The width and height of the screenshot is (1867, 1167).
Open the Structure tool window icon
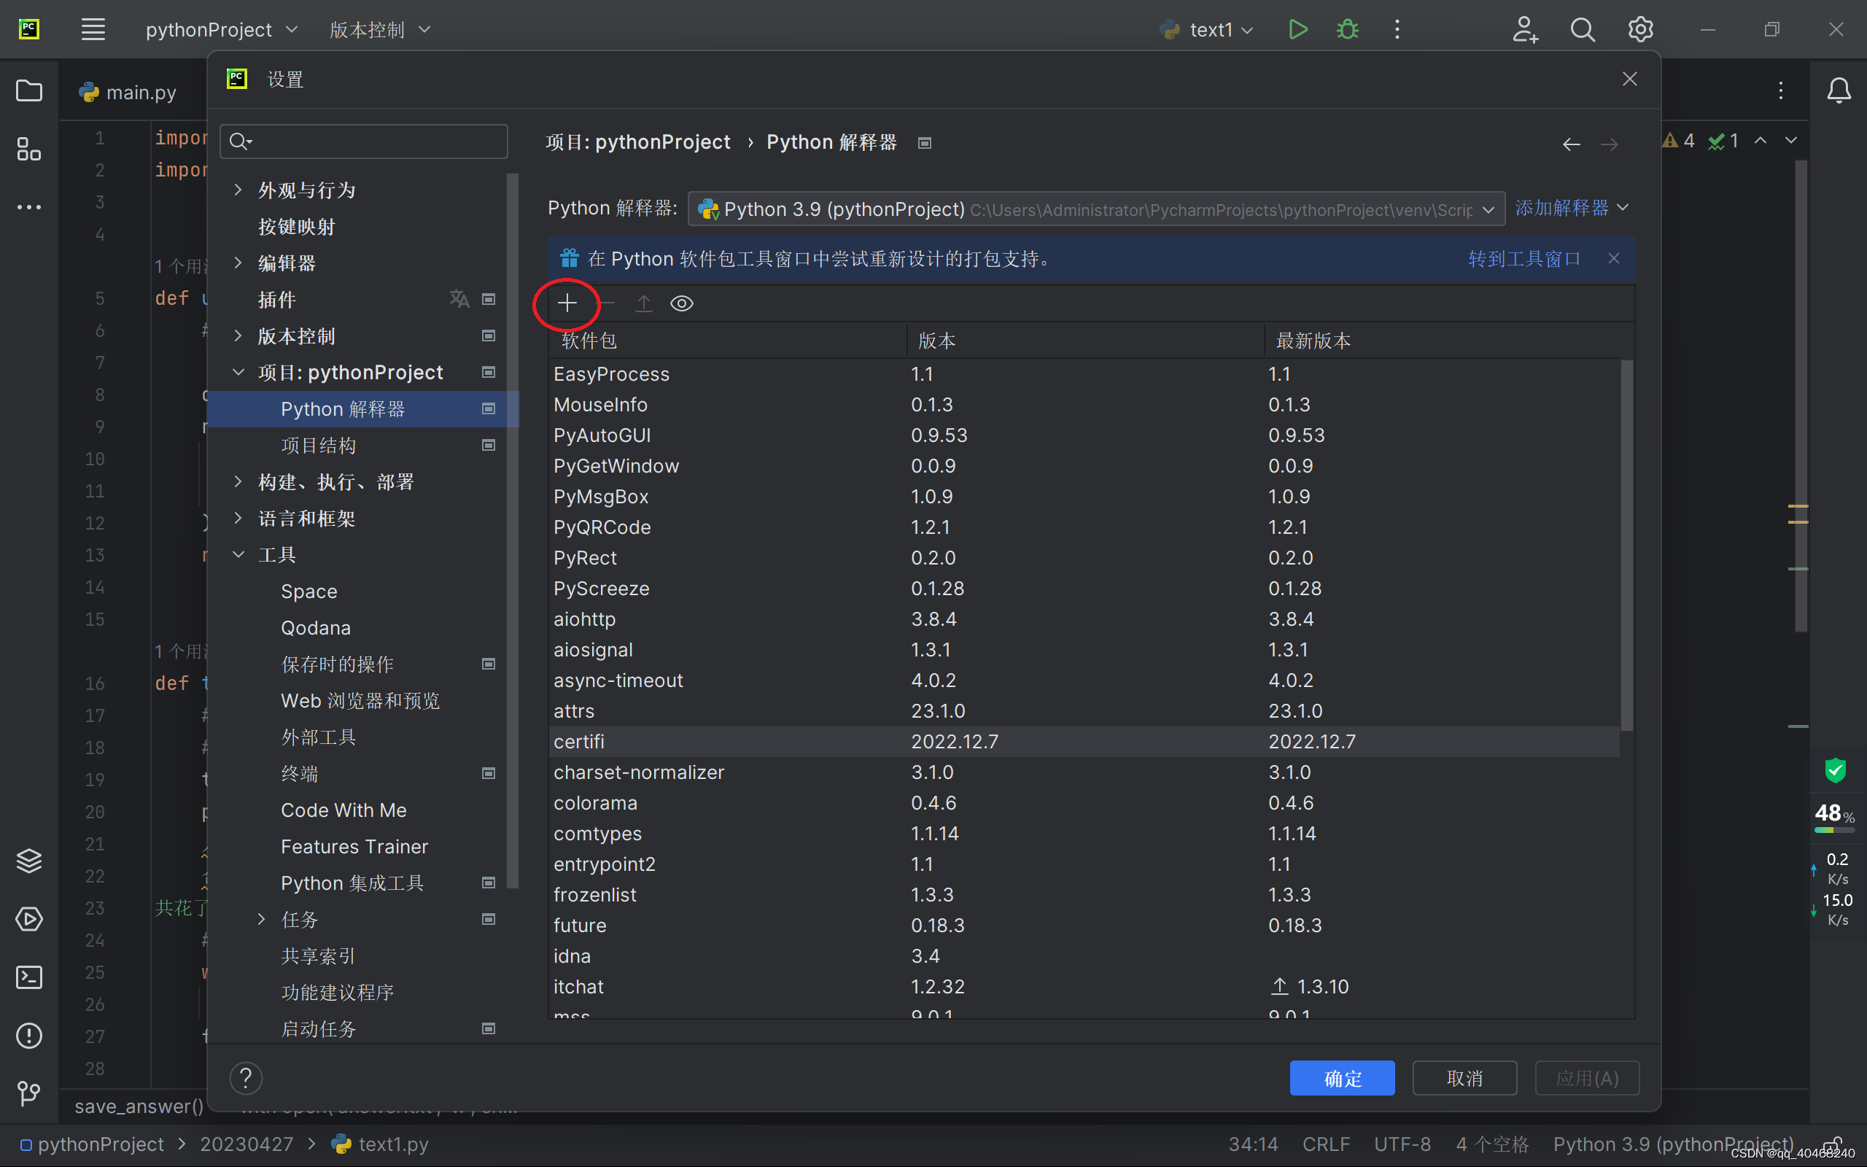coord(28,149)
